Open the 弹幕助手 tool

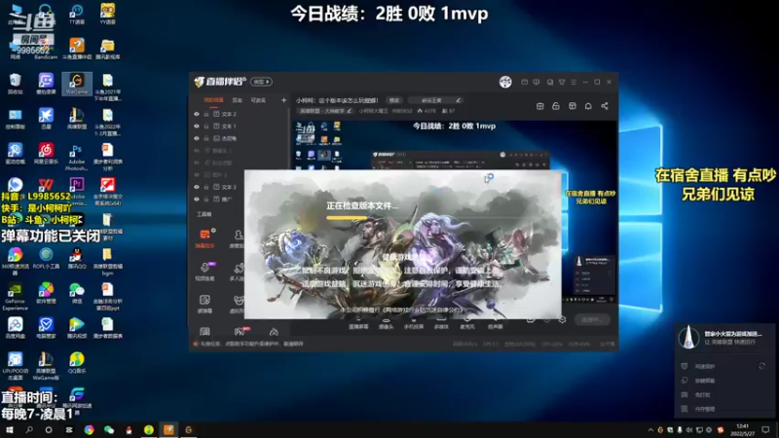(204, 237)
